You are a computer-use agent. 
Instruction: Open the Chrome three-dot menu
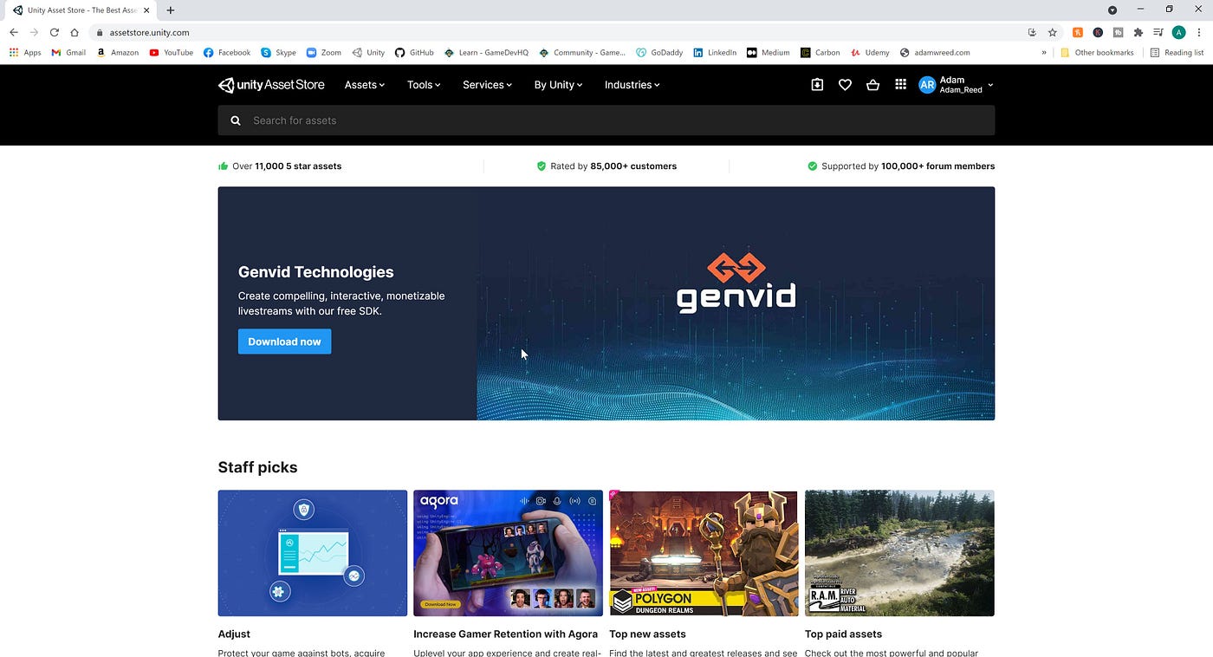[1199, 32]
